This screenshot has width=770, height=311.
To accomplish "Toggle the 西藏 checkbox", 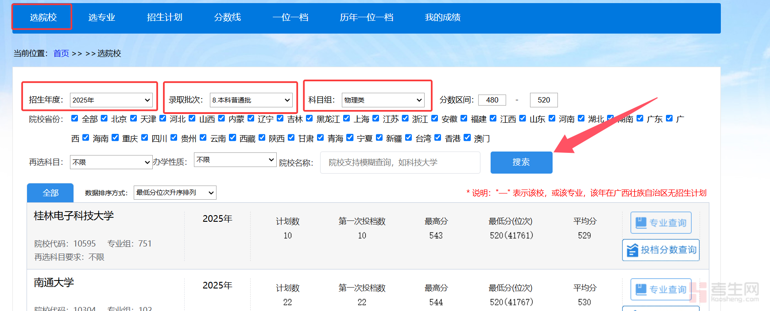I will (232, 137).
